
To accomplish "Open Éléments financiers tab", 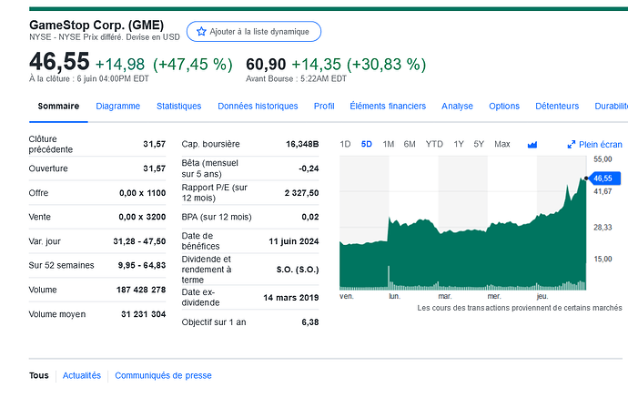I will coord(388,107).
